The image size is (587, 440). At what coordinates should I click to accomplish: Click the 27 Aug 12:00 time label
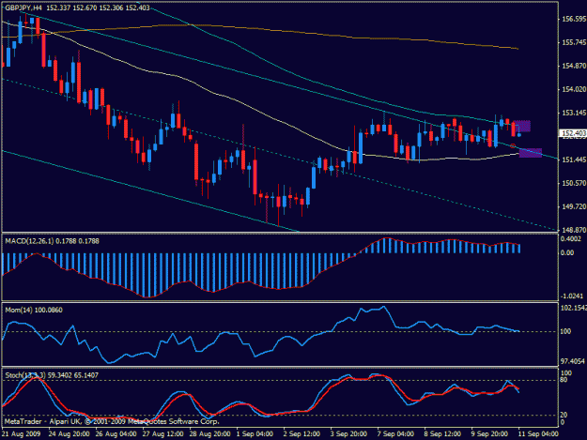162,434
